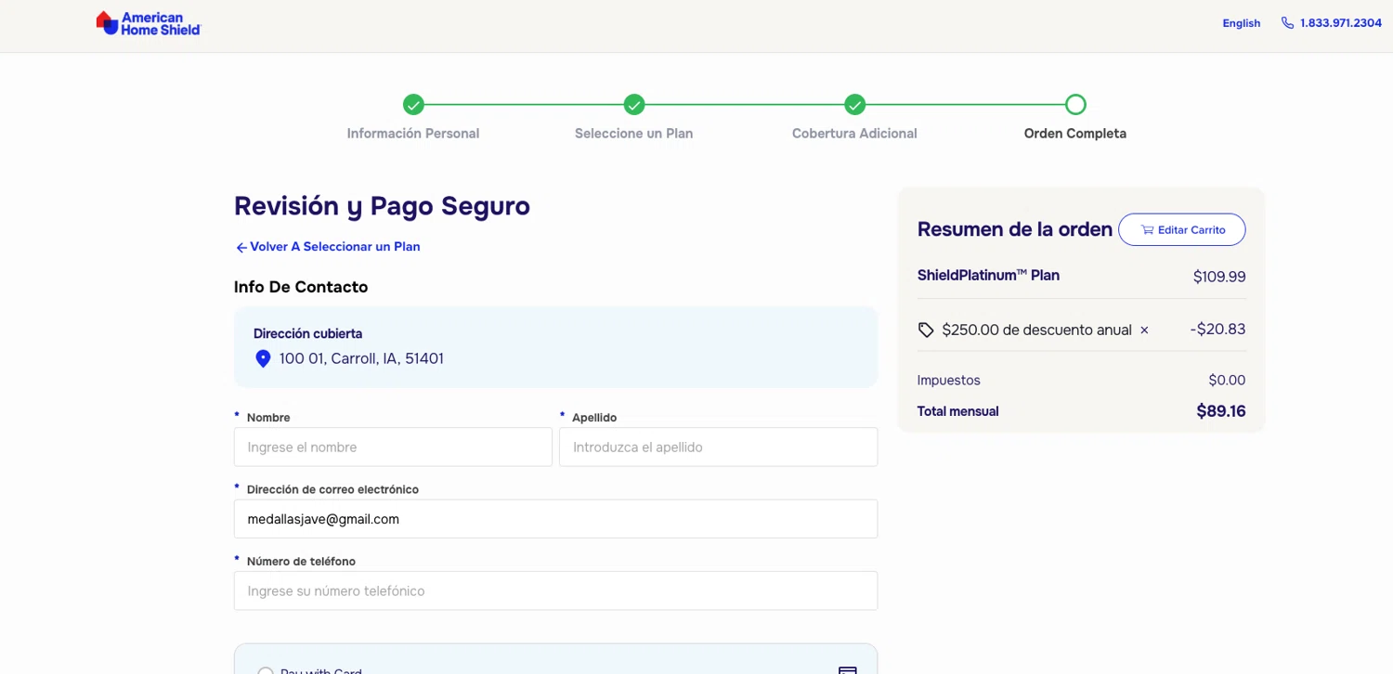Image resolution: width=1393 pixels, height=674 pixels.
Task: Click the location pin icon by address
Action: pyautogui.click(x=263, y=358)
